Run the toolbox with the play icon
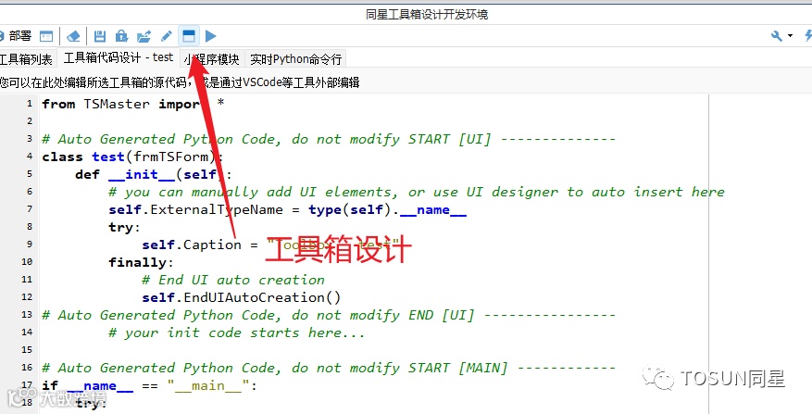 click(210, 36)
